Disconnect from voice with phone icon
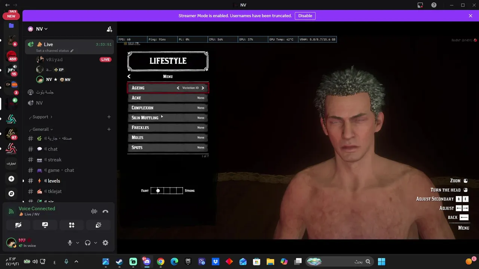The image size is (479, 269). (106, 211)
